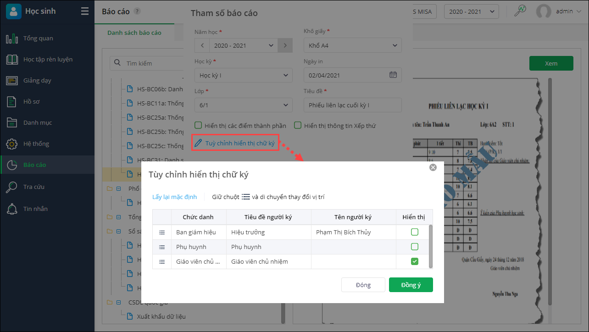
Task: Open the Khổ giấy dropdown
Action: pos(352,45)
